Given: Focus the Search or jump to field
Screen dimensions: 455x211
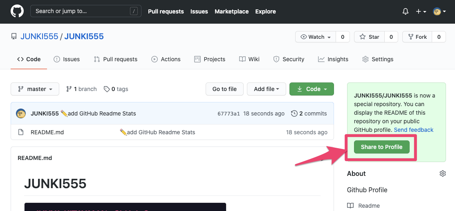Looking at the screenshot, I should coord(85,11).
